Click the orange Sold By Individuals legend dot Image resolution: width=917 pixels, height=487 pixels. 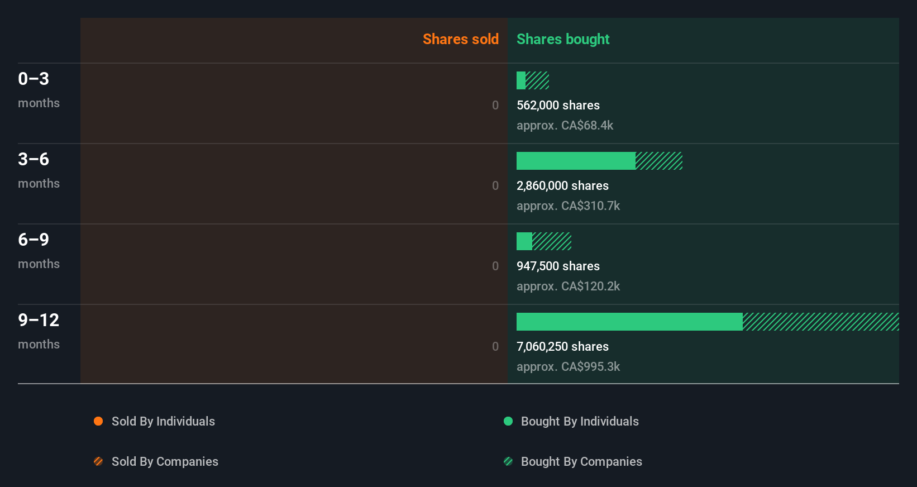[98, 421]
